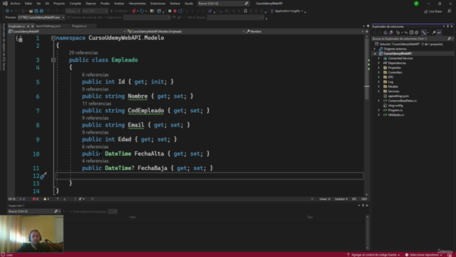Viewport: 456px width, 257px height.
Task: Open the Extensiones menu
Action: point(157,4)
